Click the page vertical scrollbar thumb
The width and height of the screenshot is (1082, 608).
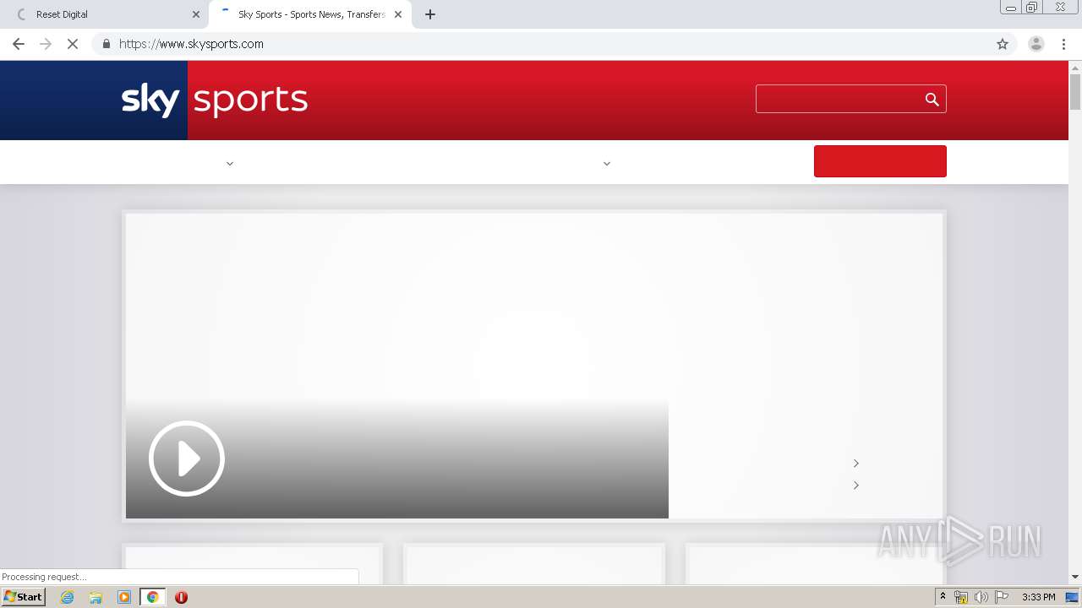[1075, 92]
